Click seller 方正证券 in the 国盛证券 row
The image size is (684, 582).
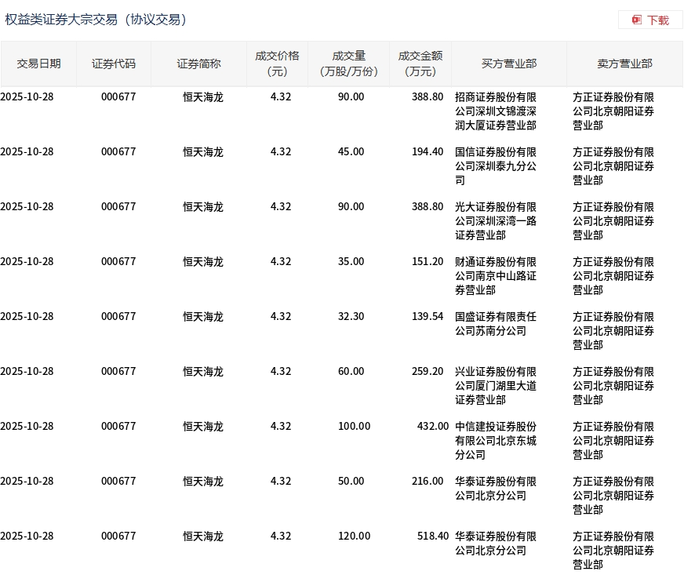coord(613,331)
